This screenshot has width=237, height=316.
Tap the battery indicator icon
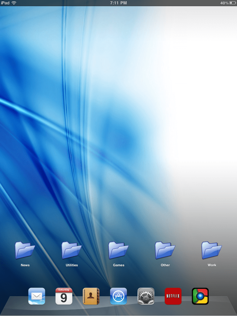click(x=233, y=3)
